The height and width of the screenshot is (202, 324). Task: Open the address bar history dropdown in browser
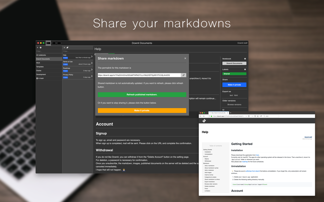click(246, 116)
